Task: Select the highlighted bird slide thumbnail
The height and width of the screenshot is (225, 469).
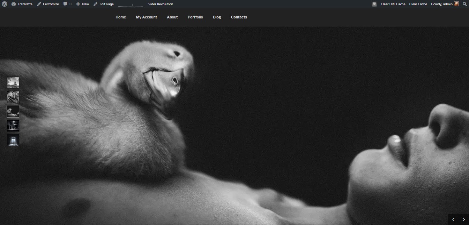Action: (13, 111)
